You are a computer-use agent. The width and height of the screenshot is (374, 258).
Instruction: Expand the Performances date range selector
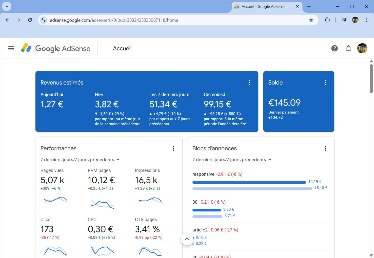(118, 160)
